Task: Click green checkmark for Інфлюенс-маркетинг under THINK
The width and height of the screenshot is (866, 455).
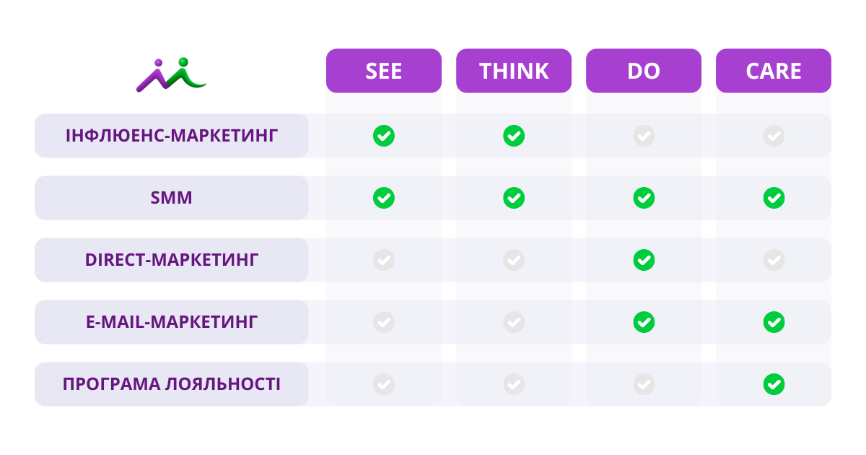Action: click(514, 136)
